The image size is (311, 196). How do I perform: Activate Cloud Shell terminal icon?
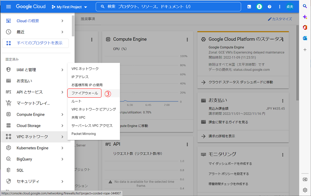249,7
